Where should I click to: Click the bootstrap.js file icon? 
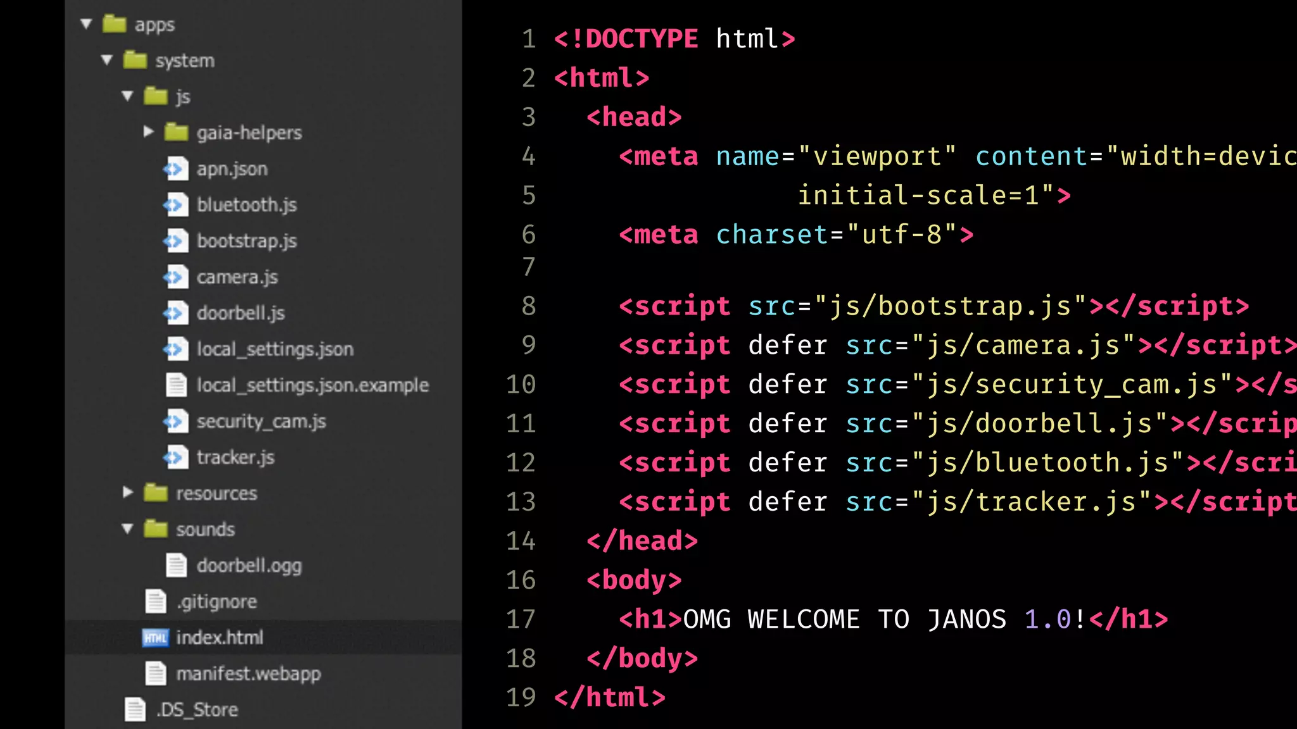coord(175,240)
